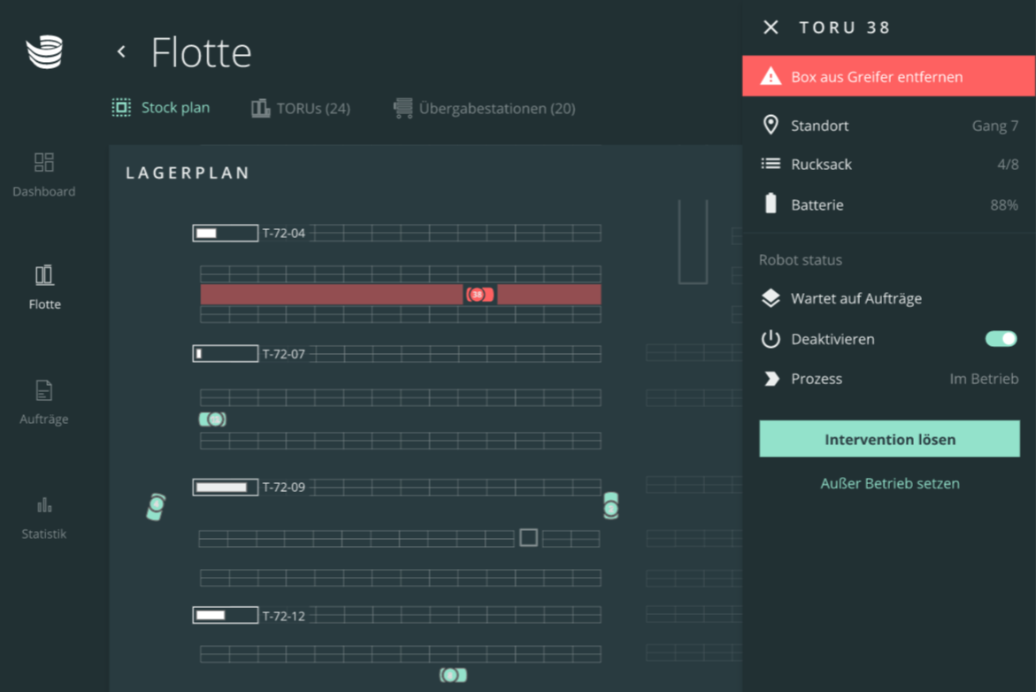Close the TORU 38 detail panel
1036x692 pixels.
(x=771, y=27)
